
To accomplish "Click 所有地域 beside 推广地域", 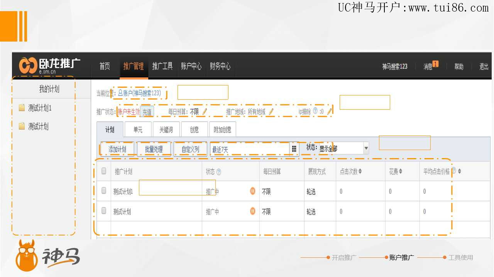I will pyautogui.click(x=257, y=112).
